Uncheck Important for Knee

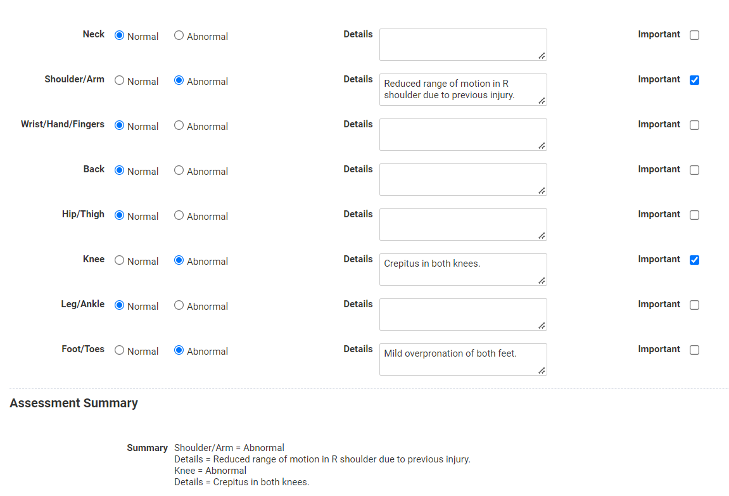tap(695, 260)
